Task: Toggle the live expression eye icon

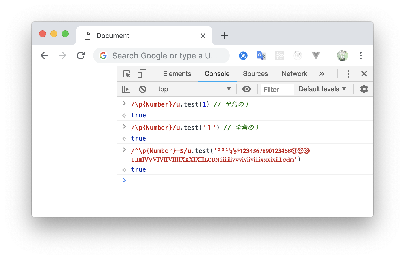Action: [x=246, y=89]
